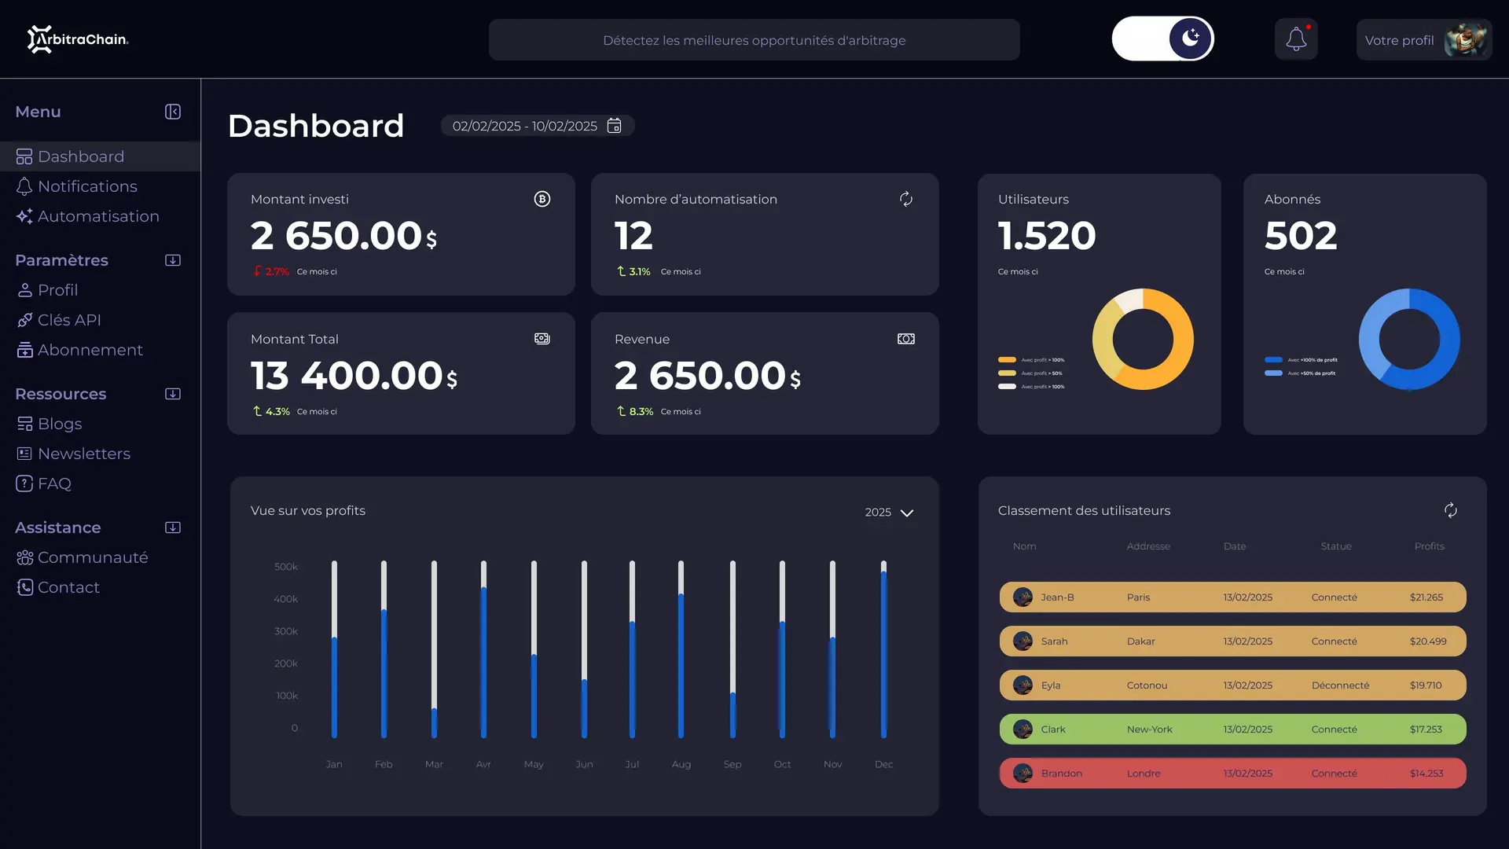
Task: Open Votre profil
Action: pyautogui.click(x=1423, y=39)
